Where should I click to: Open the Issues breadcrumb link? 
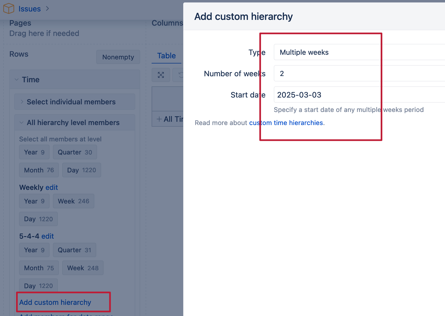[29, 9]
